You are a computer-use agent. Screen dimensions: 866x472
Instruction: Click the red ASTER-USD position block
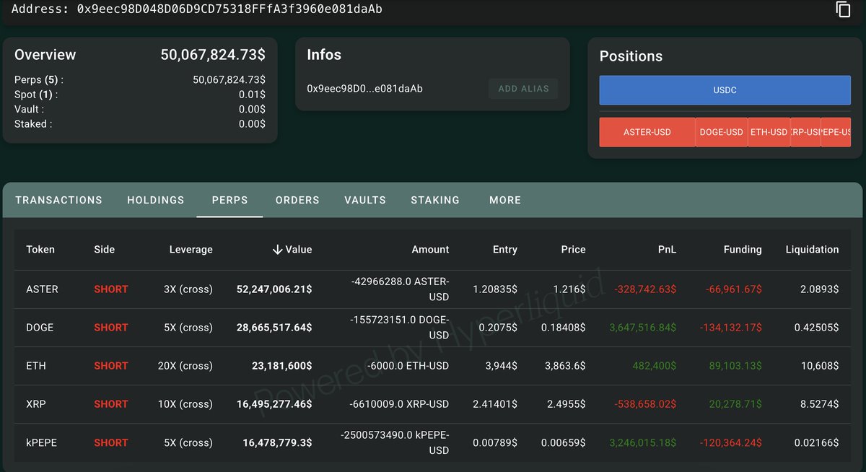tap(647, 132)
